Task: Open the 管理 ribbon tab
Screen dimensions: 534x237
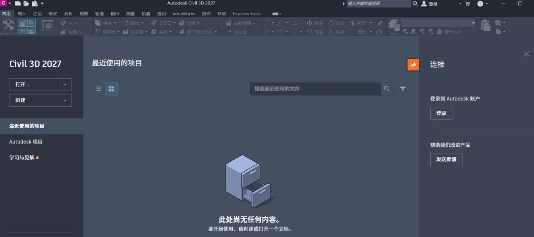Action: pyautogui.click(x=99, y=14)
